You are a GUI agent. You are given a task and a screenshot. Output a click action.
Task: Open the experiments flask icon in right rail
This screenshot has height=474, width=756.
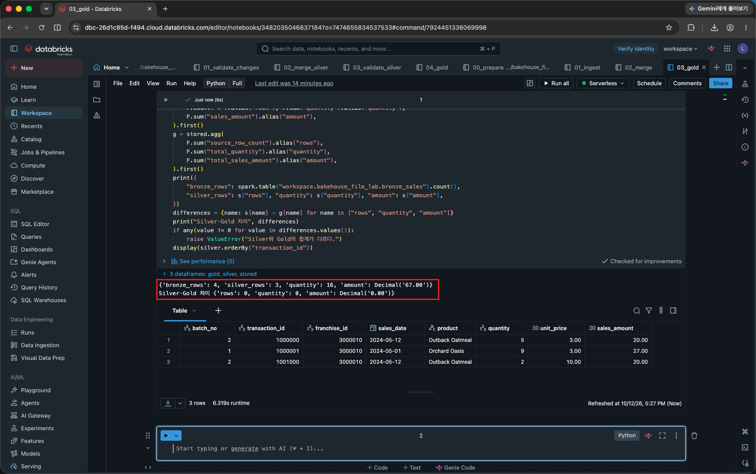click(745, 84)
